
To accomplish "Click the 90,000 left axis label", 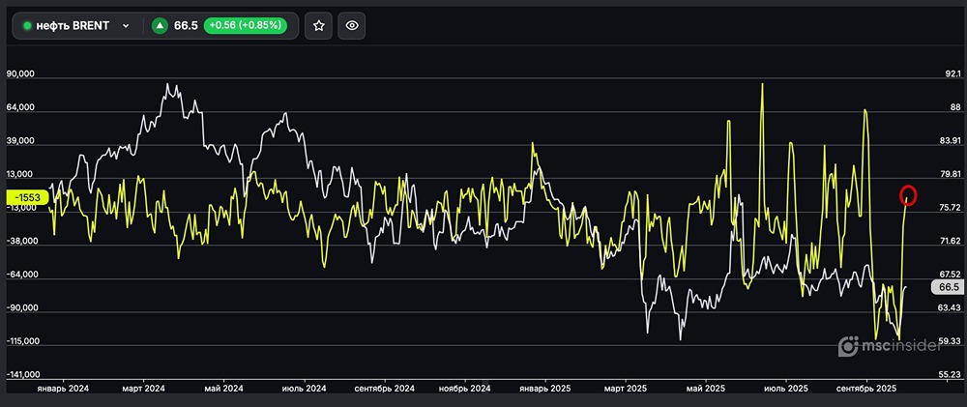I will (19, 74).
